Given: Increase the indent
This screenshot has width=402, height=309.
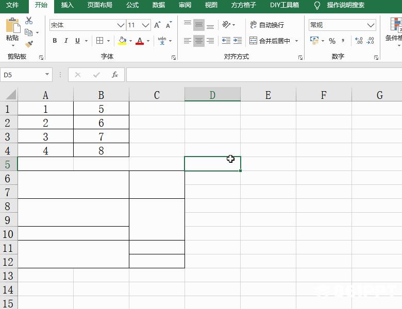Looking at the screenshot, I should coord(238,41).
